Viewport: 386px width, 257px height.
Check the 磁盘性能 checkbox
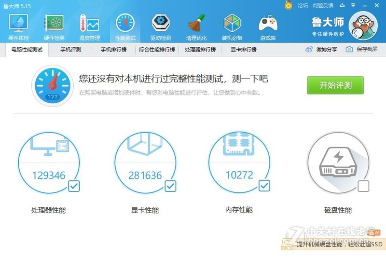[363, 186]
